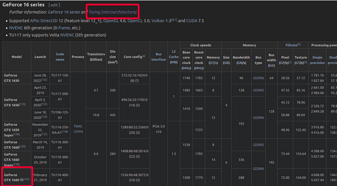Open citation 135 beside June 18, 2020

pyautogui.click(x=44, y=117)
